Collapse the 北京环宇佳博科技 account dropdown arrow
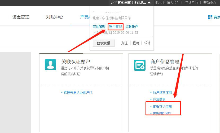This screenshot has width=220, height=133. [x=149, y=3]
